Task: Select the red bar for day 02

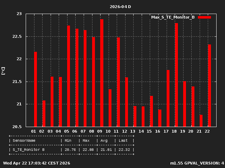Action: (x=44, y=113)
